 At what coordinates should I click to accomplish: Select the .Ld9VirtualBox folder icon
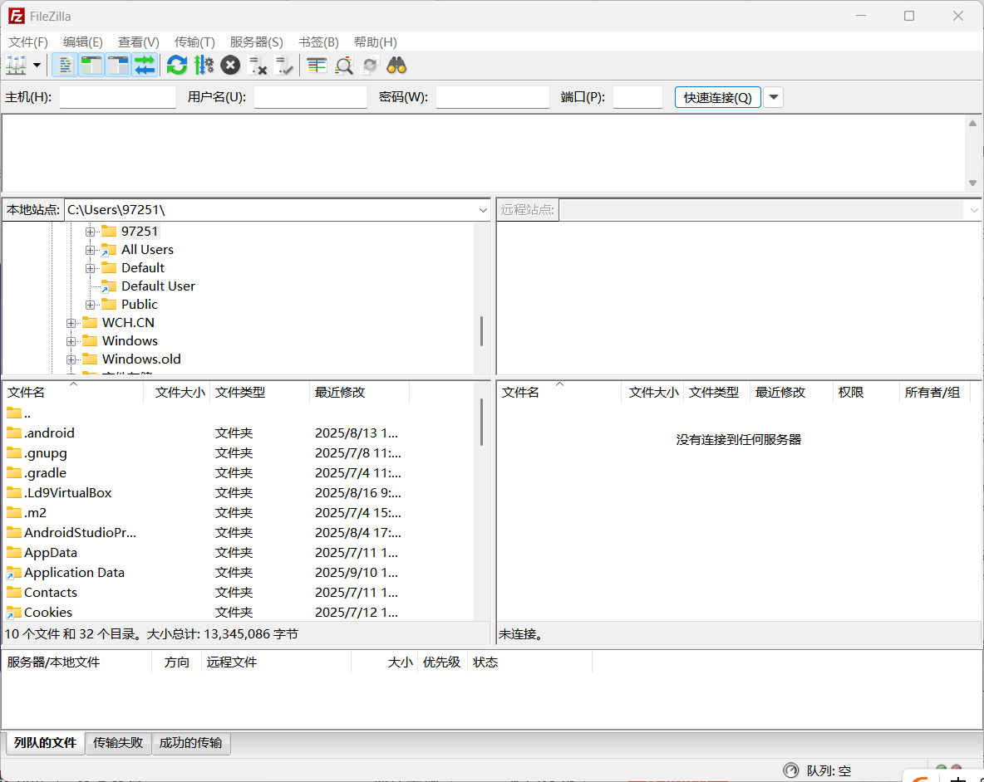(x=14, y=493)
